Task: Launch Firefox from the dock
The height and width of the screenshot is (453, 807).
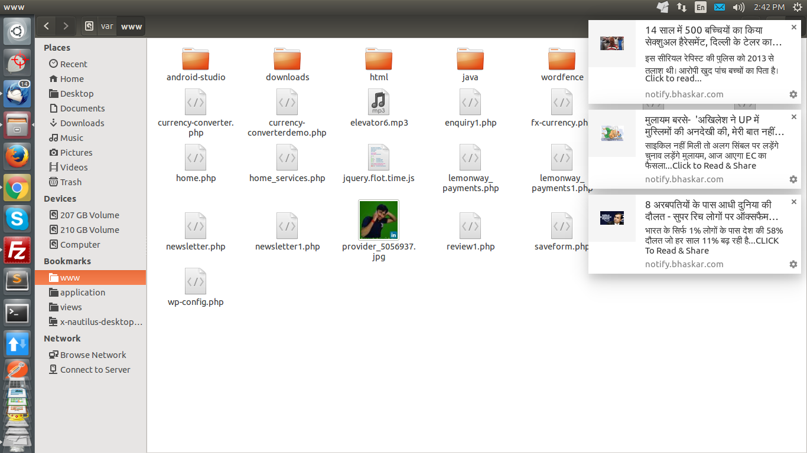Action: 17,156
